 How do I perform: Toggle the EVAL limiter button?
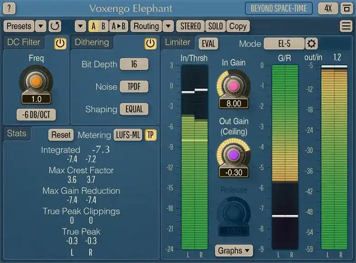point(208,43)
